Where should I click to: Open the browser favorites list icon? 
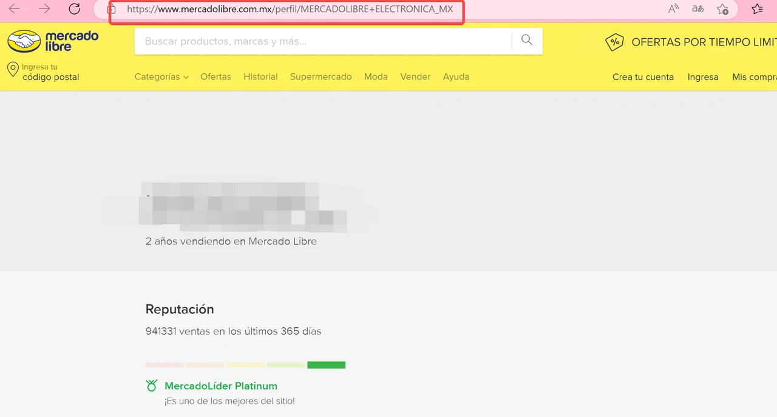click(x=757, y=9)
